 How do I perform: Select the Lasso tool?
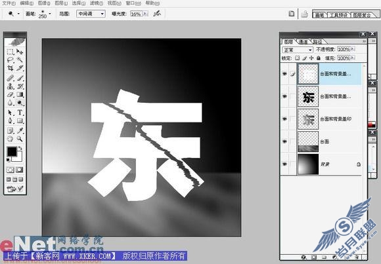[x=10, y=60]
